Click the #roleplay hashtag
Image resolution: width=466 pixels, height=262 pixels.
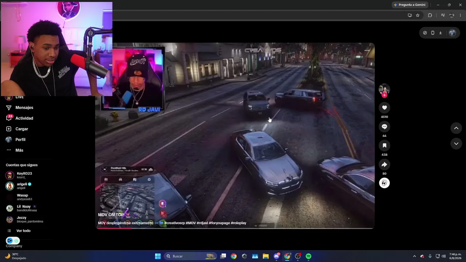click(238, 223)
